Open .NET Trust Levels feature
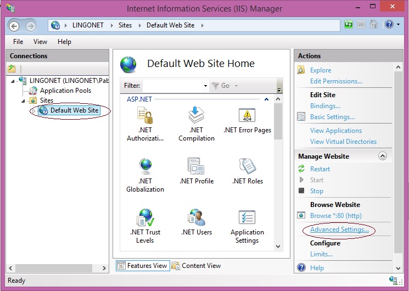 click(x=145, y=226)
